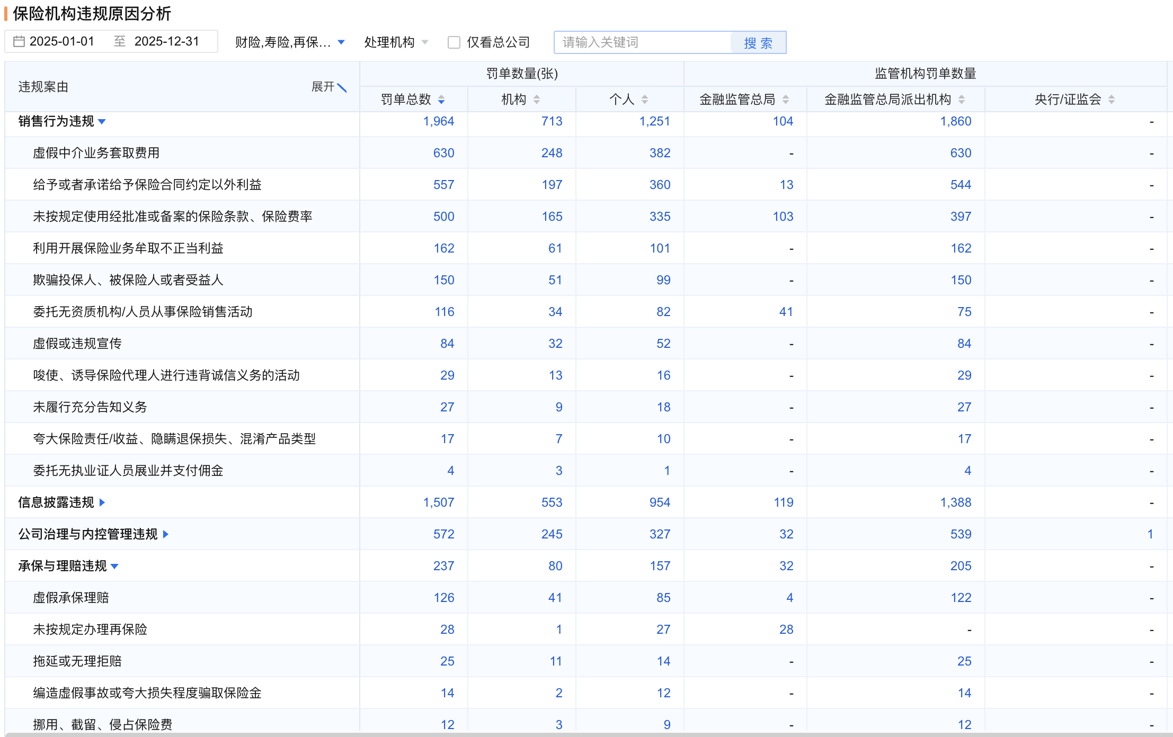
Task: Open the 财险,寿险,再保 insurance type dropdown
Action: [x=290, y=42]
